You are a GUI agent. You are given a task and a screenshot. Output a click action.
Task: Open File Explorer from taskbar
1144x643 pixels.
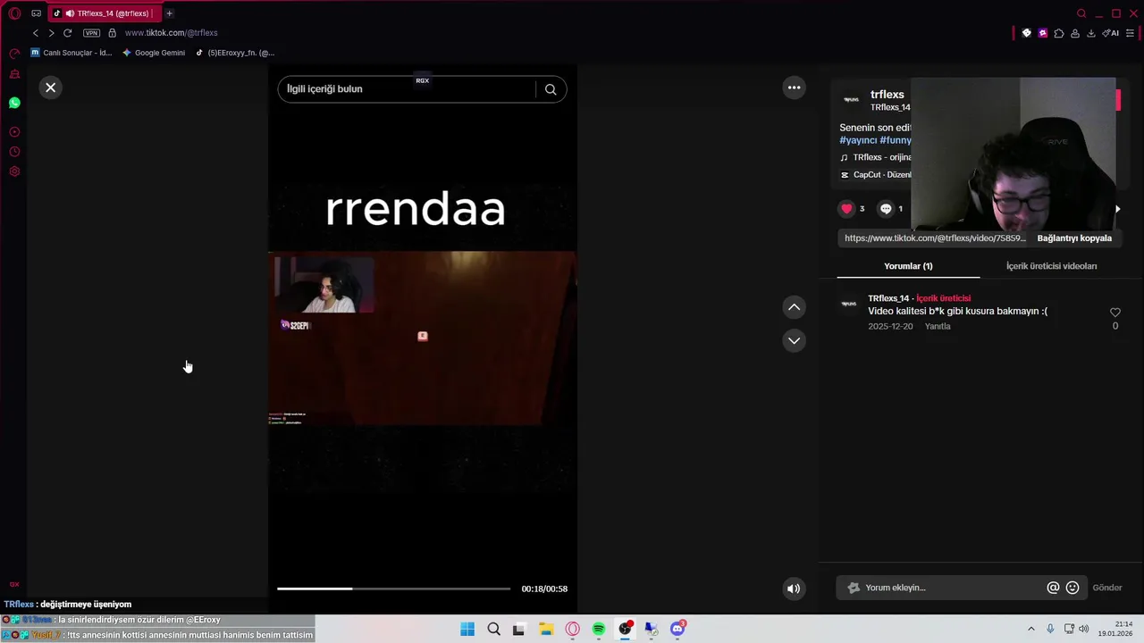[x=546, y=629]
